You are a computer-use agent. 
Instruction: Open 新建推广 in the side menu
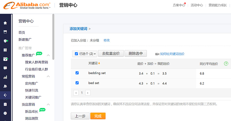[x=25, y=40]
